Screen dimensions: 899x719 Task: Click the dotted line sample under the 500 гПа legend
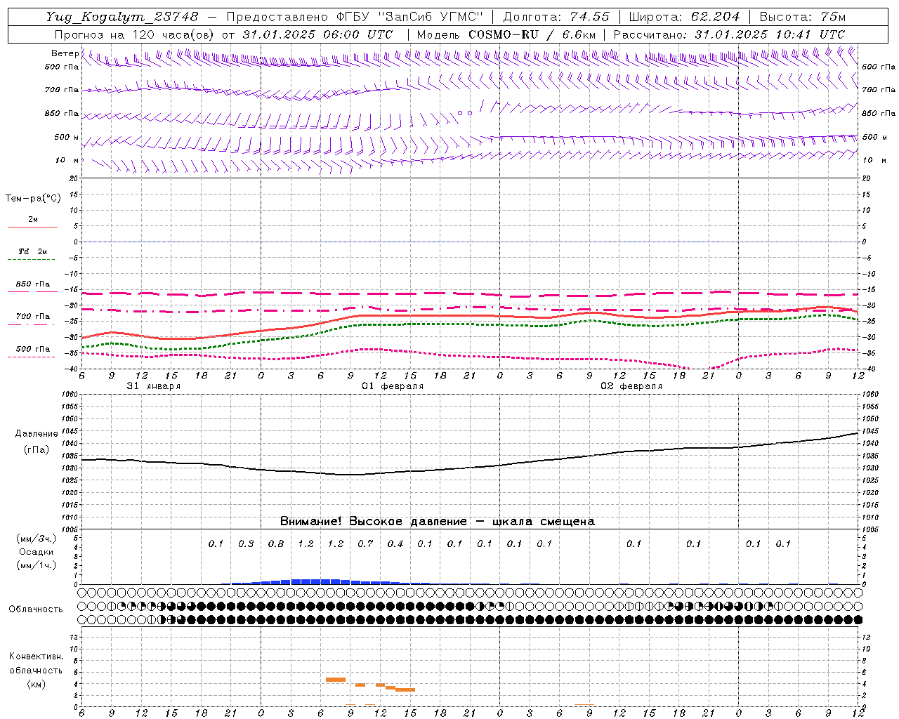32,357
